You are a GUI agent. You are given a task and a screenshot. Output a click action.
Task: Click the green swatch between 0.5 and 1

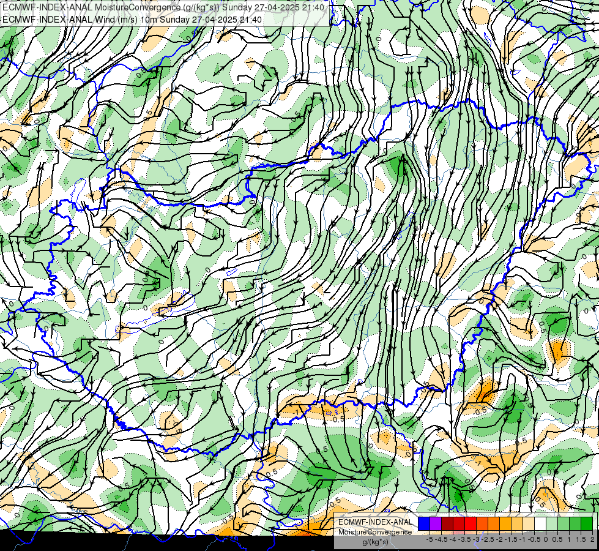click(x=564, y=524)
